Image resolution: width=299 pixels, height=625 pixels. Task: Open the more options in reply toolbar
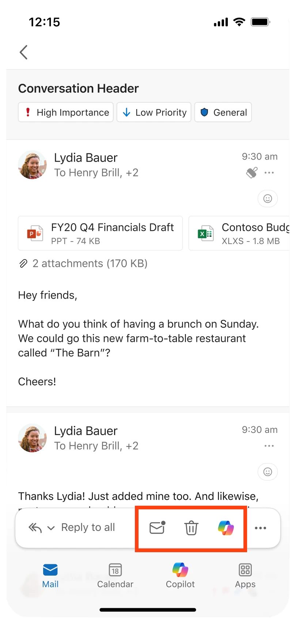tap(260, 528)
